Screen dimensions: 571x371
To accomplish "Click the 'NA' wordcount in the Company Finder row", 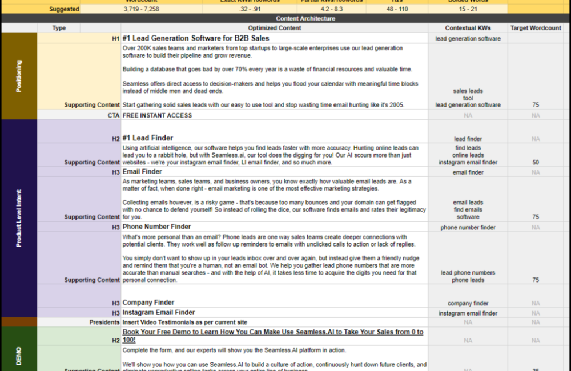I will point(536,303).
